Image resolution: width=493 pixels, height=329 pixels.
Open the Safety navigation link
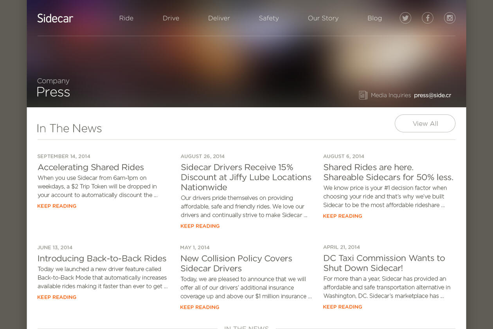click(268, 18)
